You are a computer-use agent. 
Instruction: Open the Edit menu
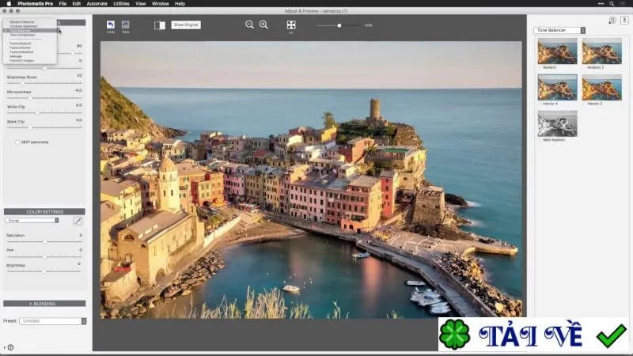pos(76,4)
